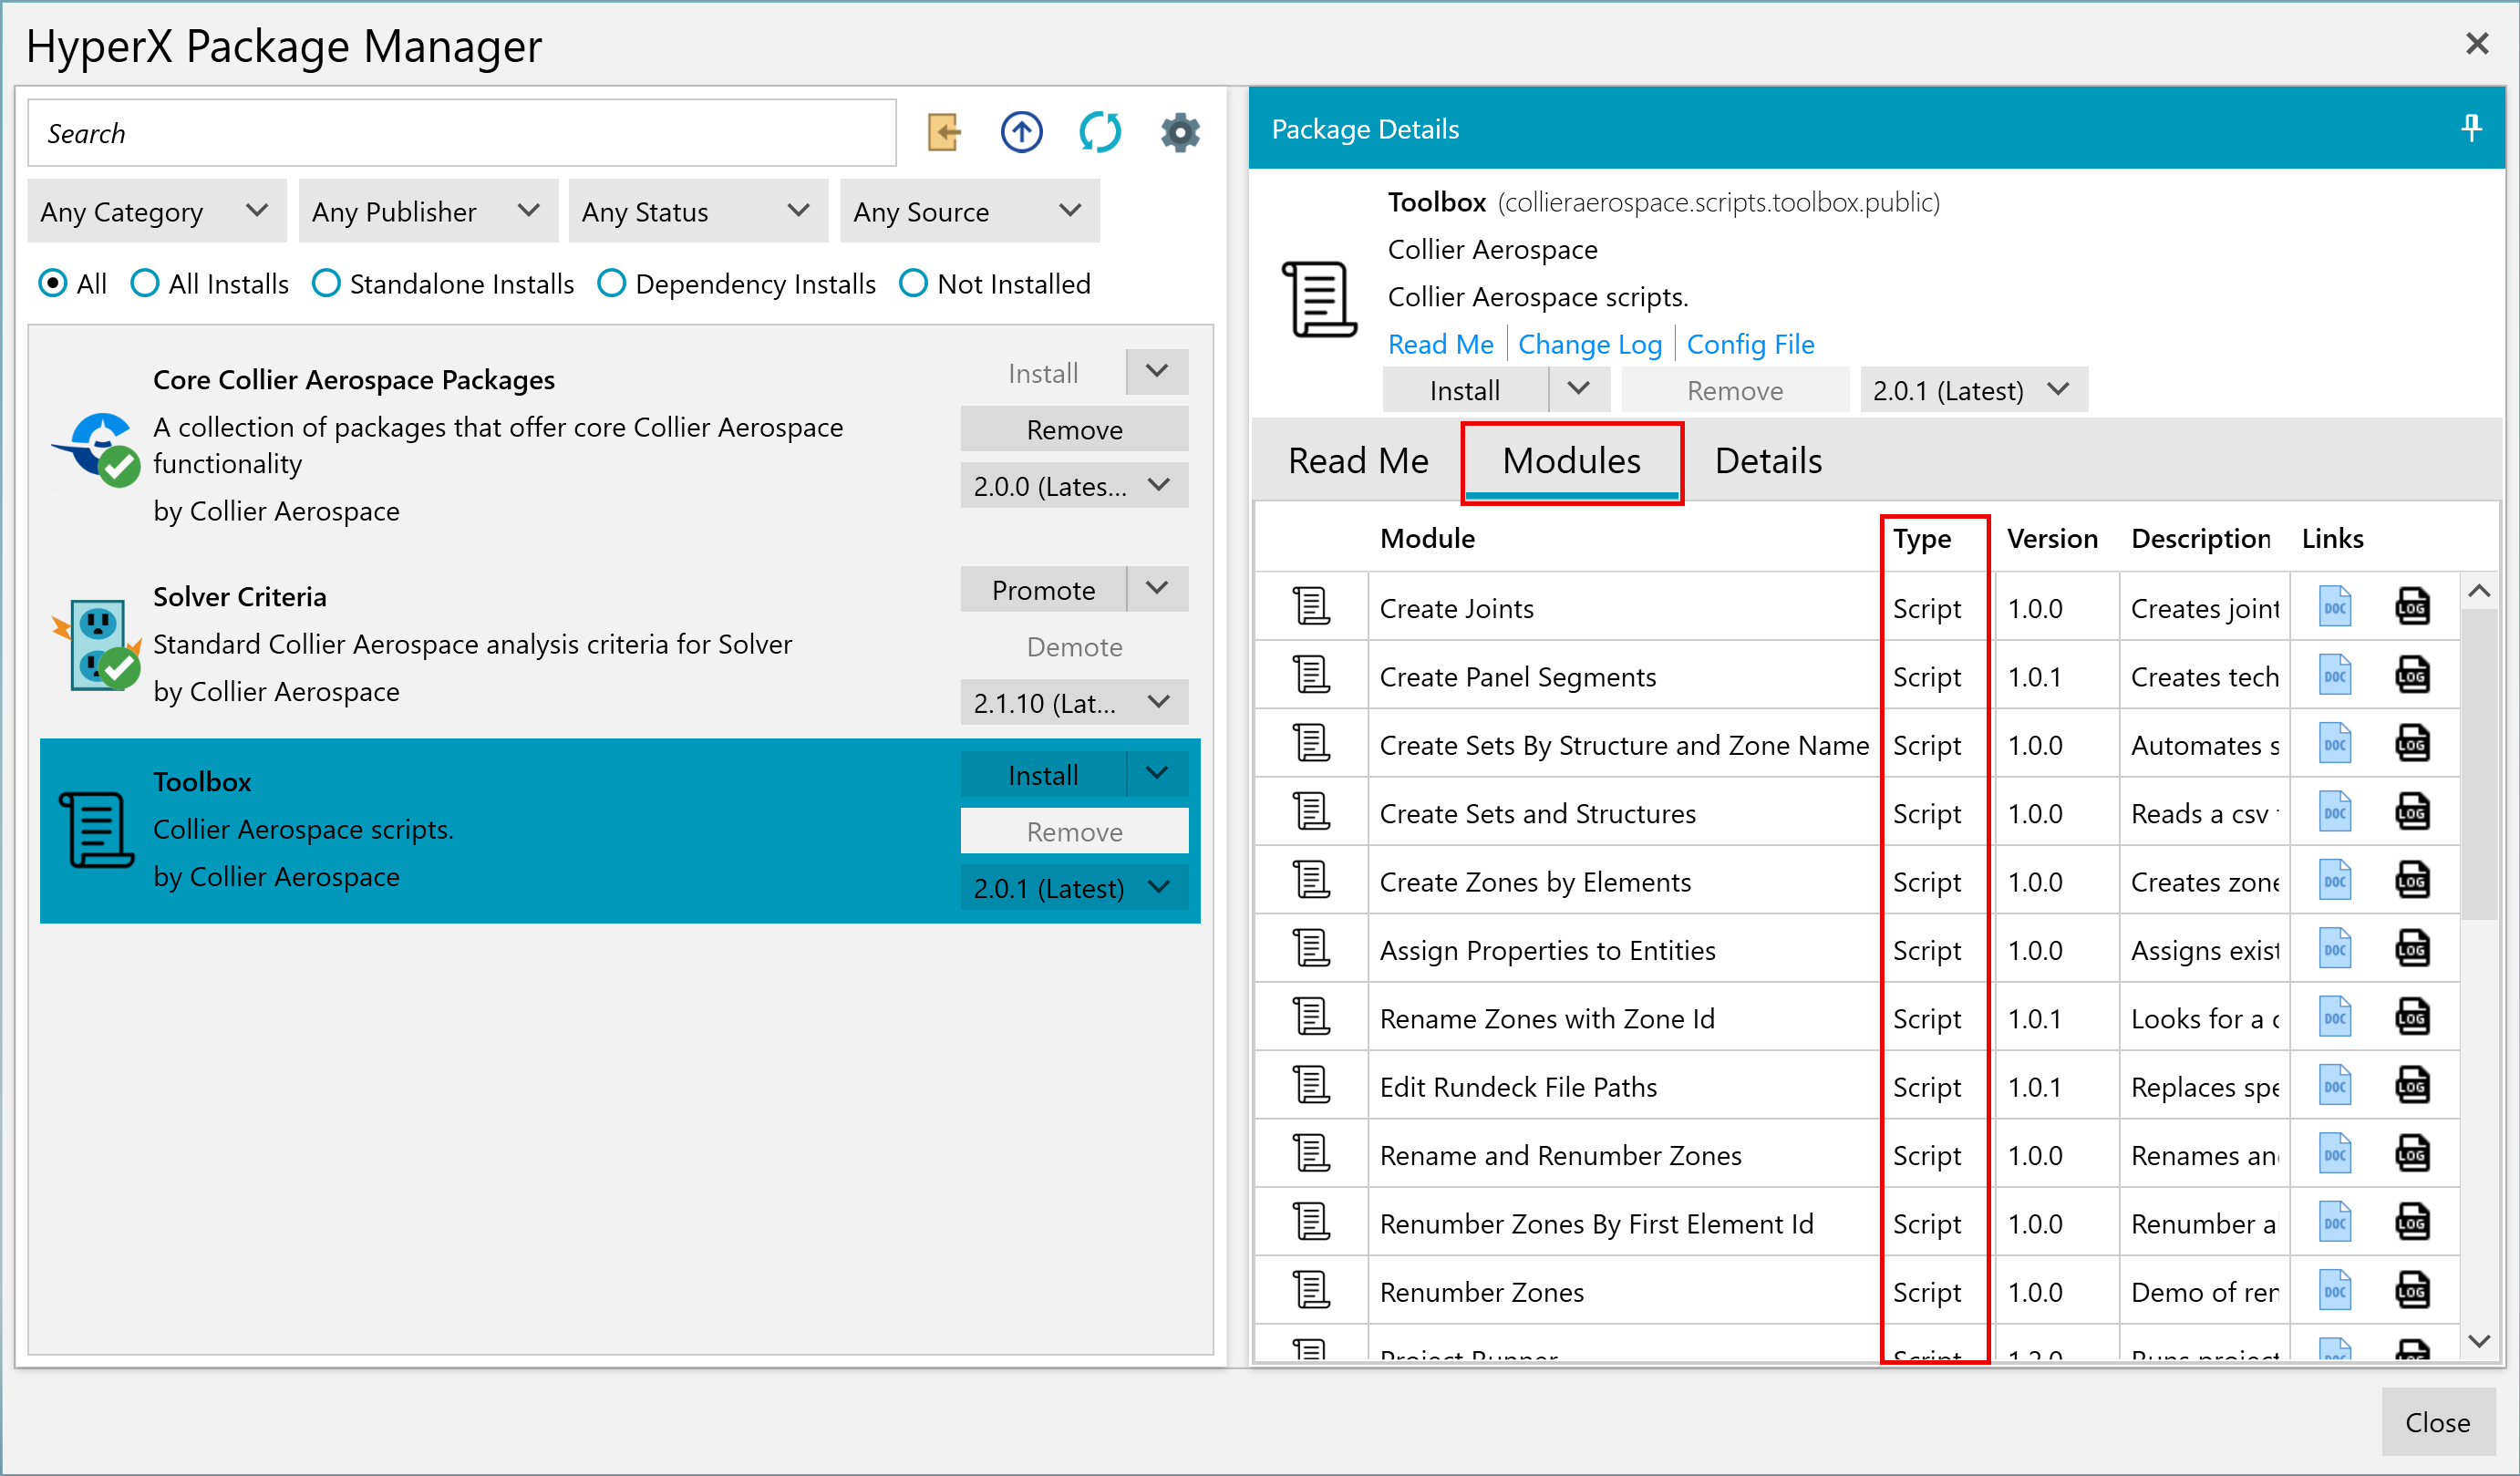
Task: Promote the Solver Criteria package
Action: tap(1043, 589)
